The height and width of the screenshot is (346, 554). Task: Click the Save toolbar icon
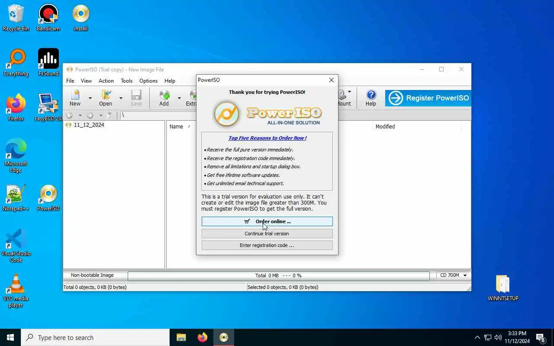[136, 98]
